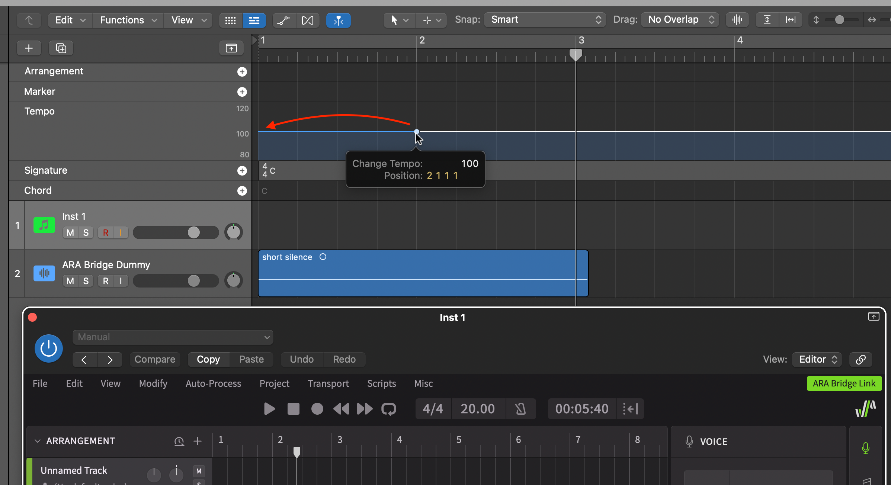Open the Manual preset dropdown in Melodyne
891x485 pixels.
(173, 337)
